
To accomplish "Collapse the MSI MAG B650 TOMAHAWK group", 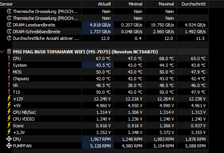I will [x=2, y=52].
